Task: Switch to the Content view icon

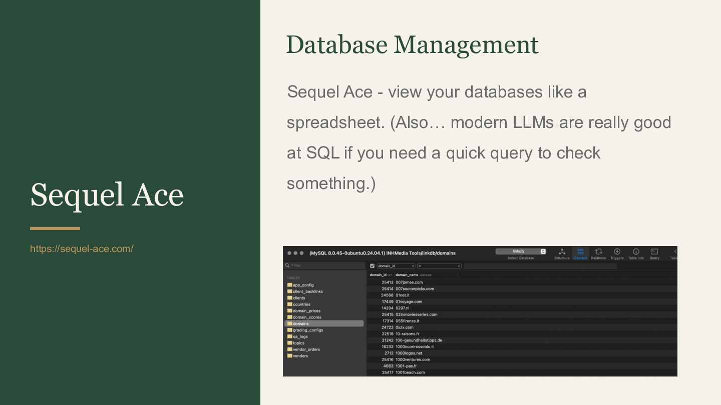Action: pyautogui.click(x=580, y=252)
